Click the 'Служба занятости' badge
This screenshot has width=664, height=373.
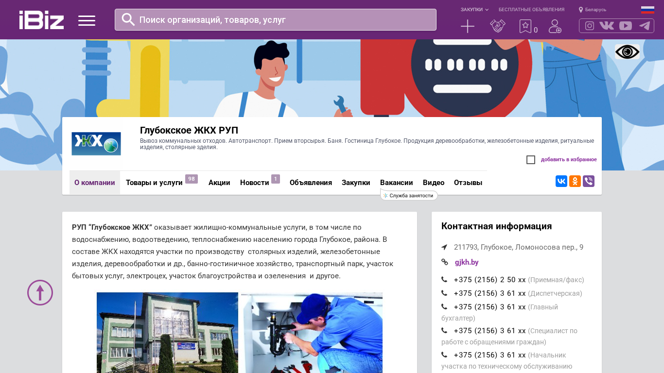point(409,195)
